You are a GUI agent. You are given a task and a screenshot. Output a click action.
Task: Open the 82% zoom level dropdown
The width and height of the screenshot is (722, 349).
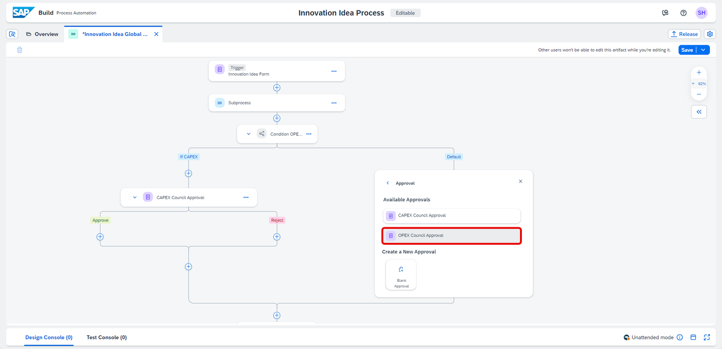click(x=699, y=84)
